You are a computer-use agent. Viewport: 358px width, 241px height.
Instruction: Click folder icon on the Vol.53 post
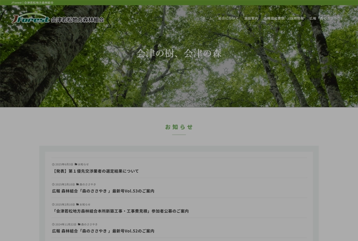(x=77, y=184)
